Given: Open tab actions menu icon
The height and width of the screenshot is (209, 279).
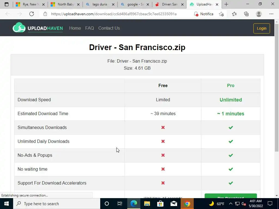Looking at the screenshot, I should tap(7, 4).
